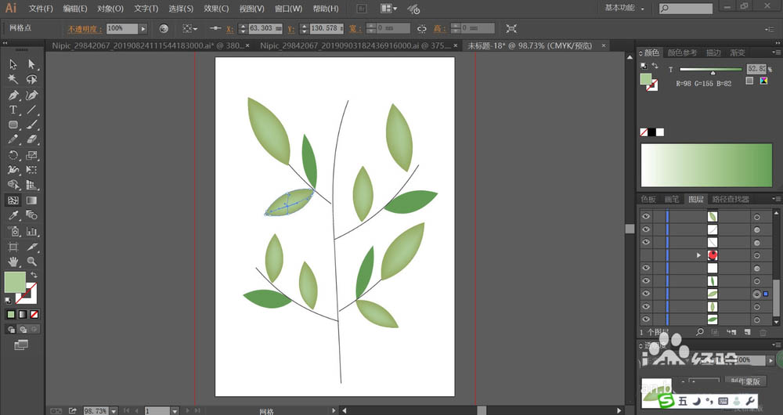
Task: Select the Artboard tool
Action: point(13,247)
